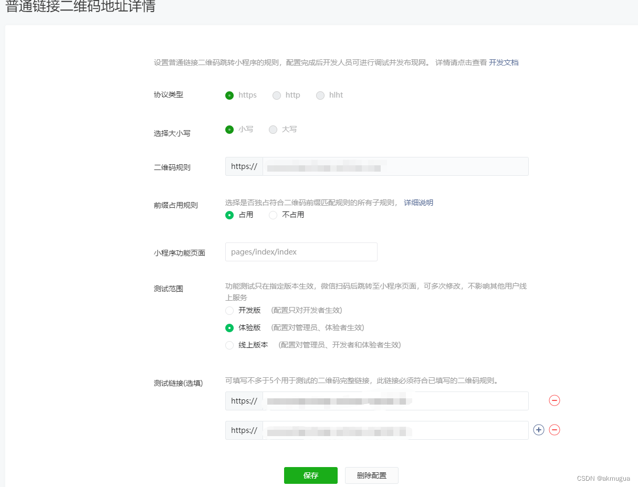
Task: Click https:// prefix of 二维码规则 field
Action: [x=244, y=166]
